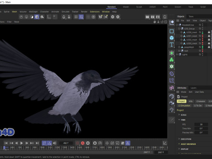
Task: Expand the EXECUTION section
Action: pyautogui.click(x=179, y=139)
